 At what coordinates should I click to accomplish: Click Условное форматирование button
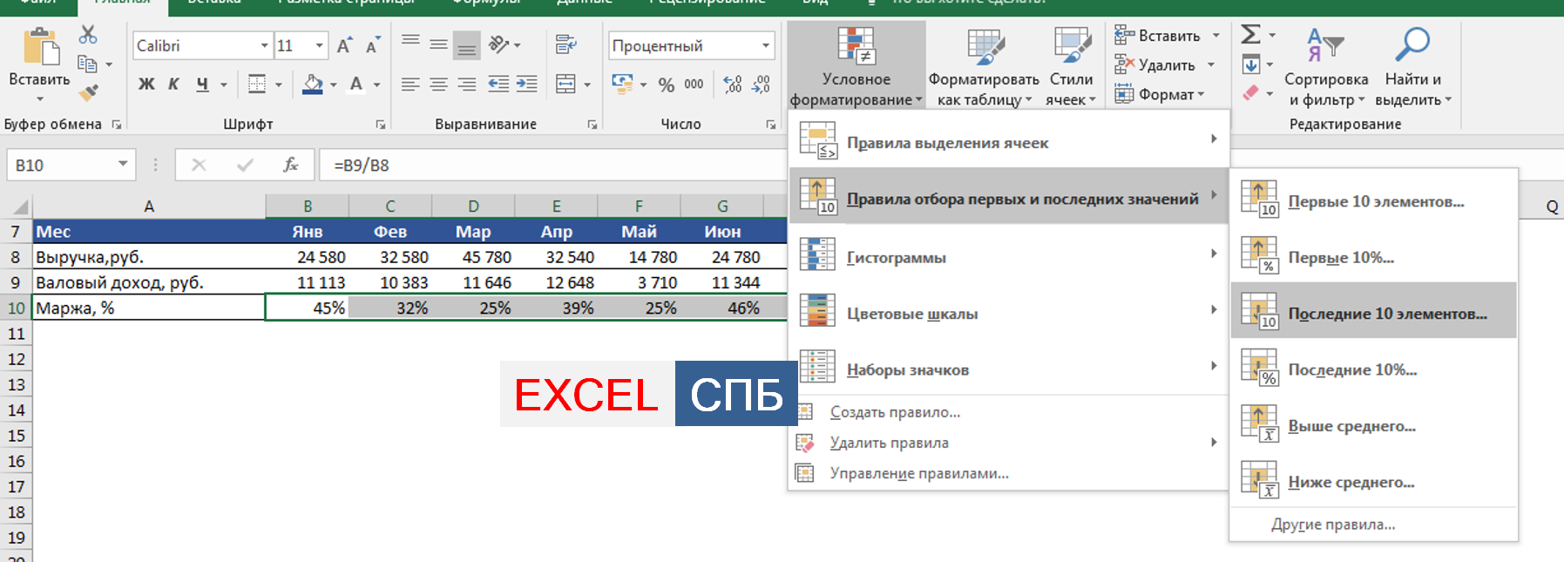coord(856,66)
